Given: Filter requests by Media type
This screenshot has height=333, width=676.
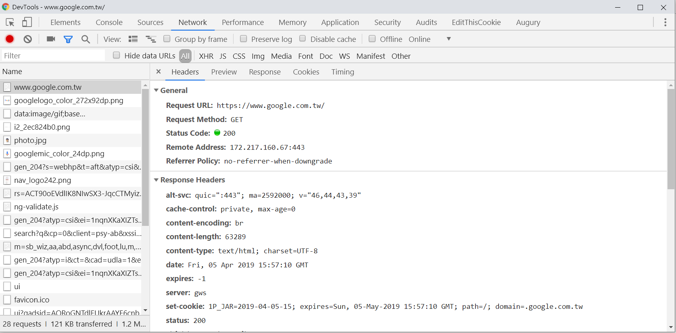Looking at the screenshot, I should 281,56.
